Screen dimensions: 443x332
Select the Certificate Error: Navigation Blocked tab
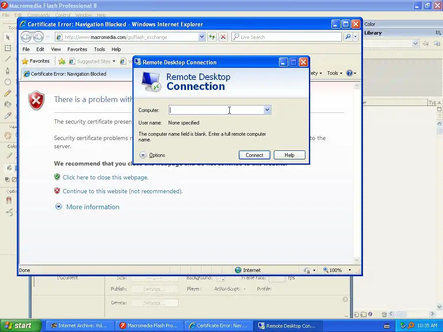[x=77, y=74]
